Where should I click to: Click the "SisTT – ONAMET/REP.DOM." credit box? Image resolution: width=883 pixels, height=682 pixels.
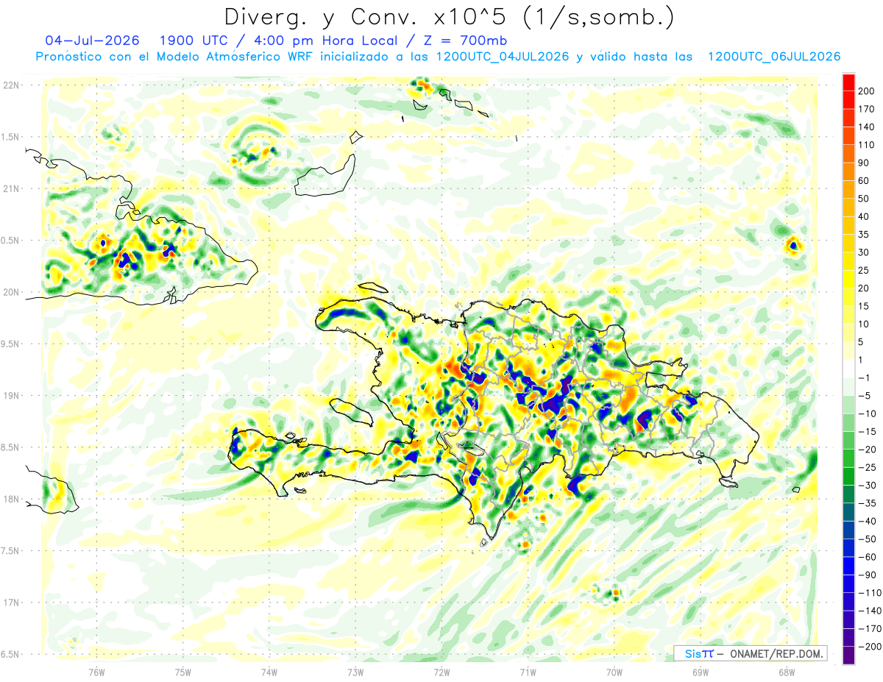point(750,653)
